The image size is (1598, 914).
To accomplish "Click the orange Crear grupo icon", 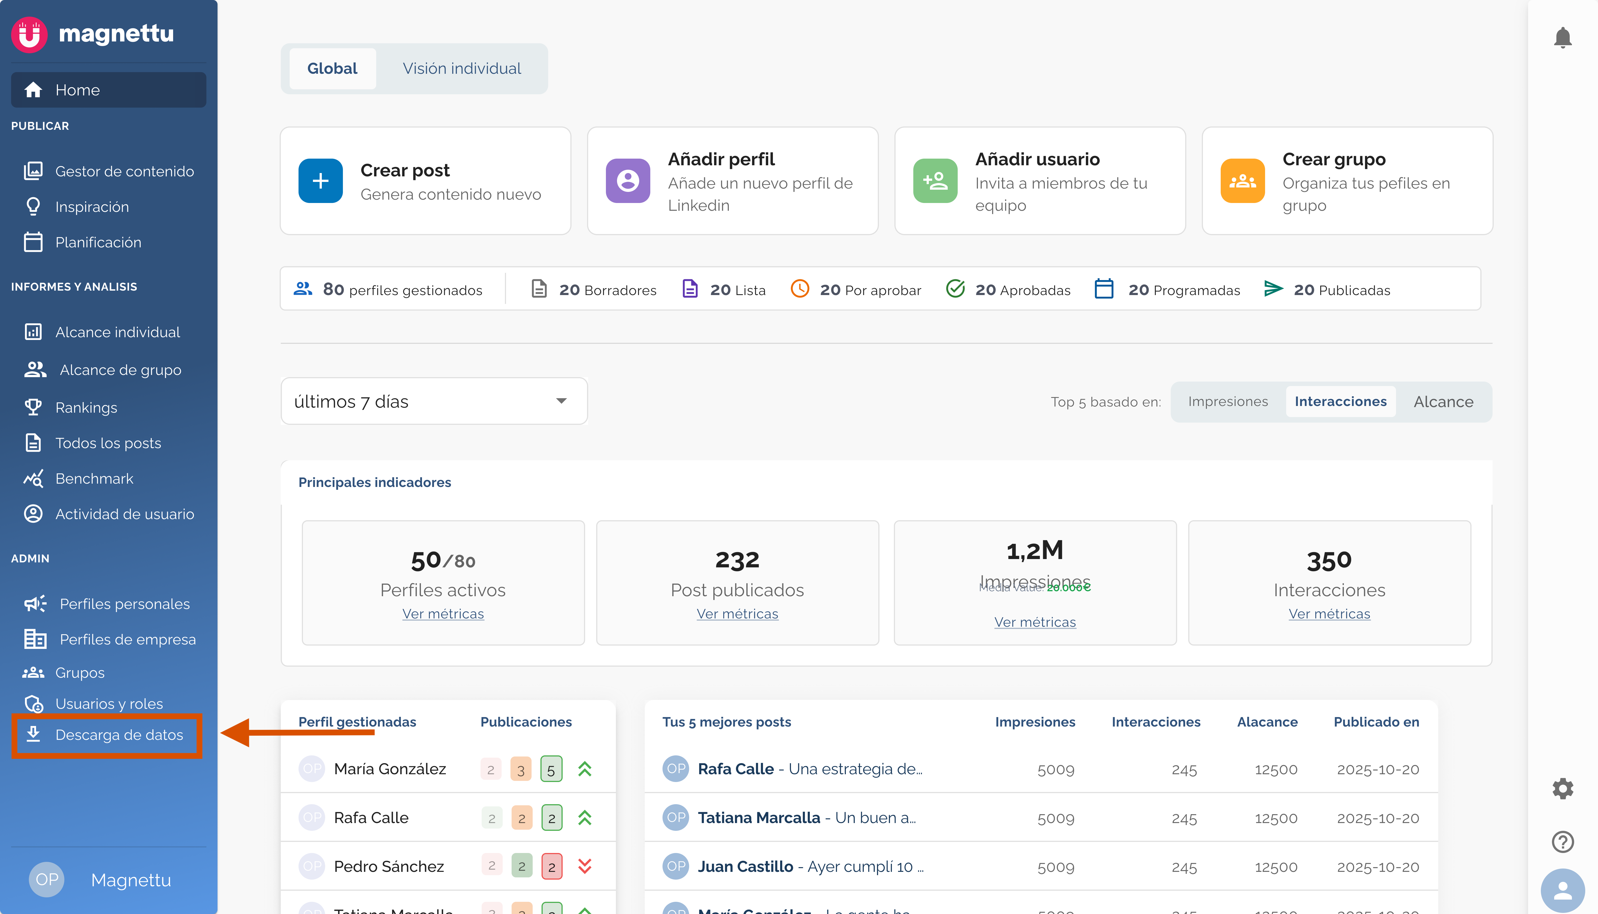I will click(x=1242, y=181).
